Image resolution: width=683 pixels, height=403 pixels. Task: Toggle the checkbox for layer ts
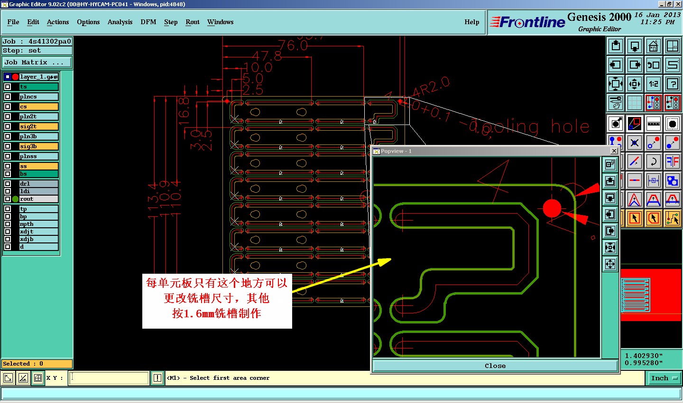point(8,87)
